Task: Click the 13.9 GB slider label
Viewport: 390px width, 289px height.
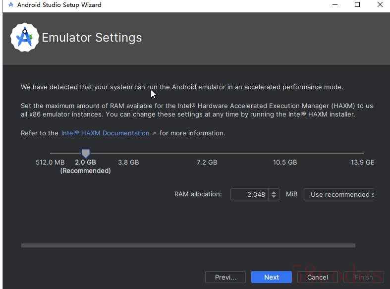Action: 362,163
